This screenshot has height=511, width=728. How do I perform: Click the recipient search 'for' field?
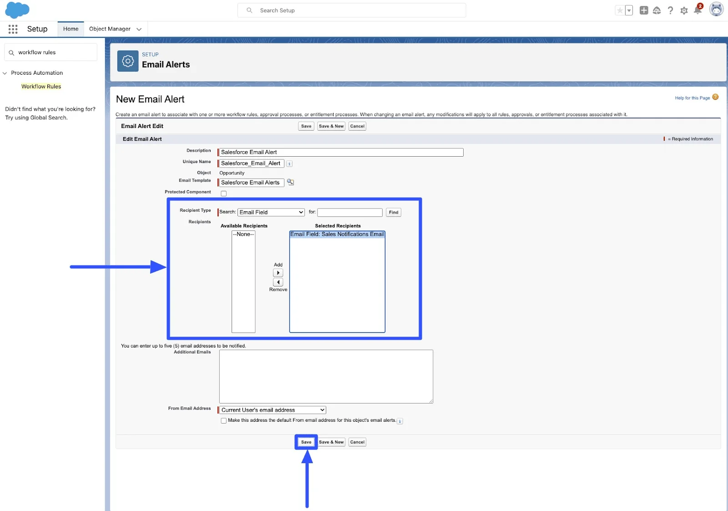(x=350, y=212)
